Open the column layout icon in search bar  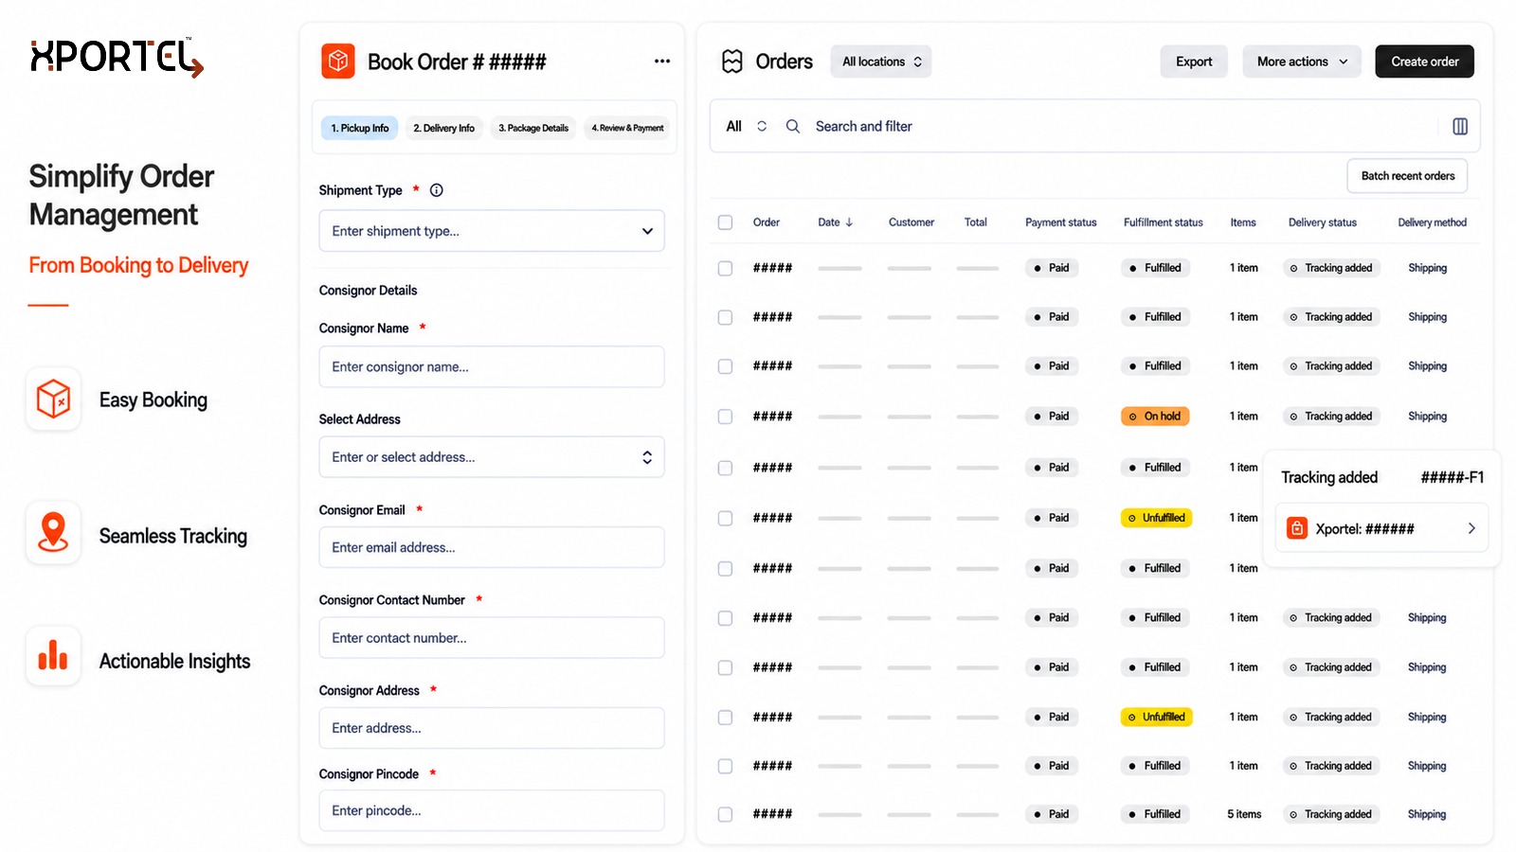coord(1460,126)
